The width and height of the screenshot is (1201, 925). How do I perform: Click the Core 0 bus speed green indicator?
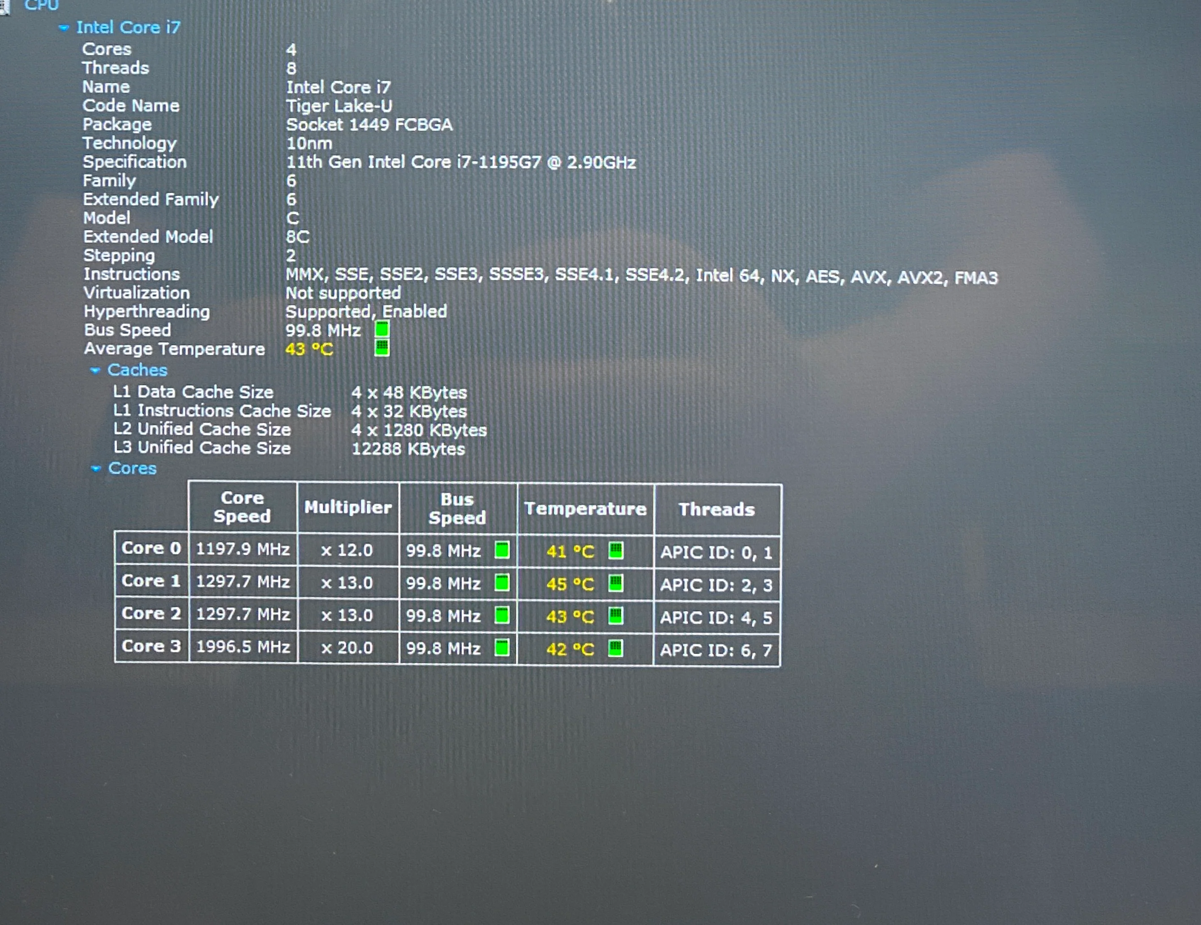(502, 549)
